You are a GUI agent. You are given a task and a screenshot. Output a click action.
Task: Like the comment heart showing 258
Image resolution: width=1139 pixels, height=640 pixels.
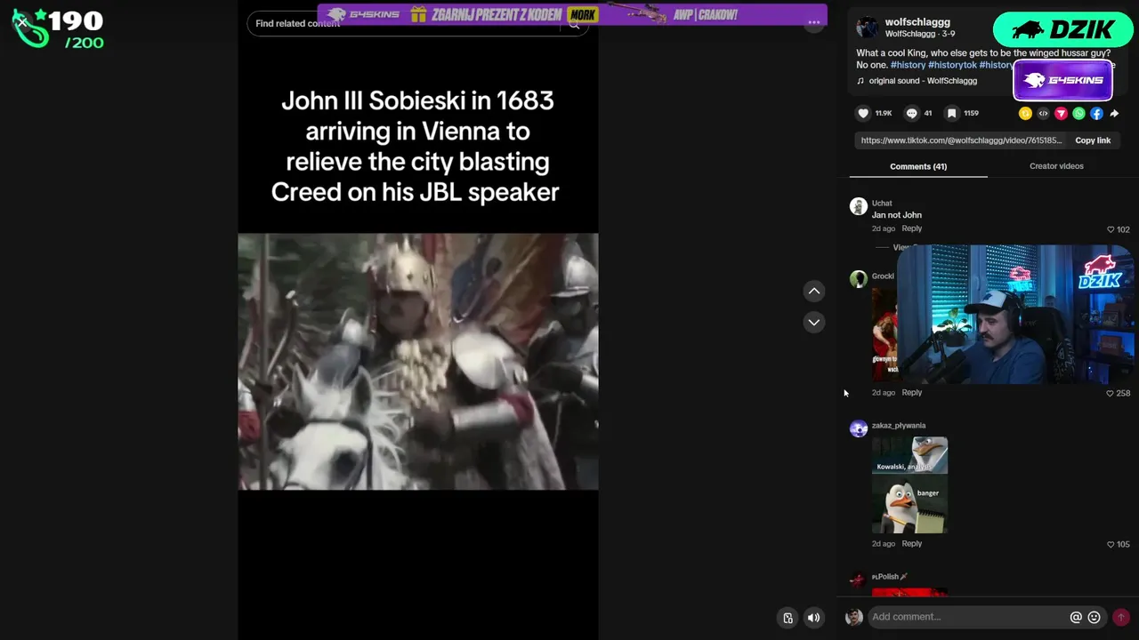(1110, 393)
